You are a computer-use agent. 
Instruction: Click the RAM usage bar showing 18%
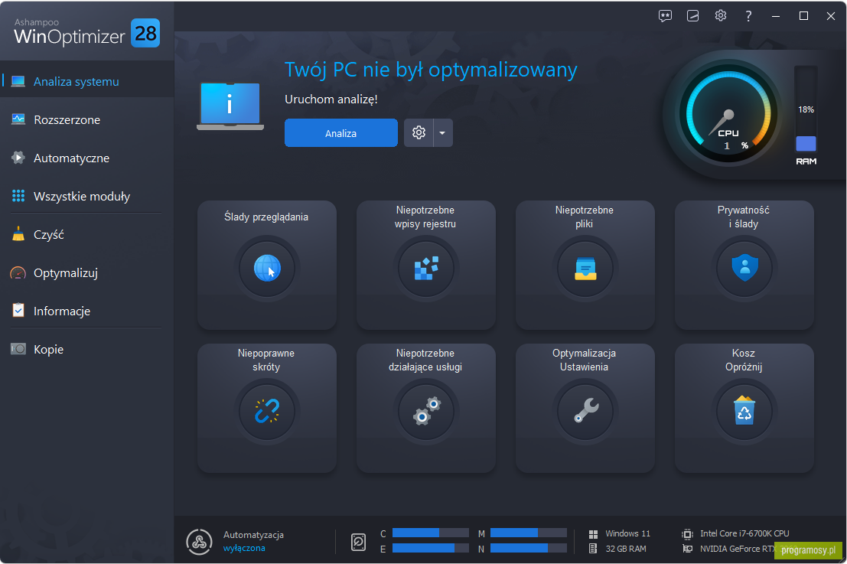806,109
